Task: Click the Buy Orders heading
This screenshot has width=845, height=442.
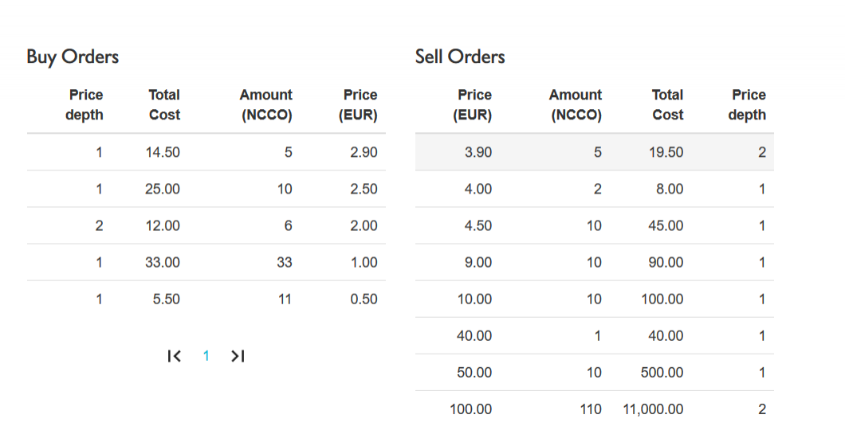Action: point(73,57)
